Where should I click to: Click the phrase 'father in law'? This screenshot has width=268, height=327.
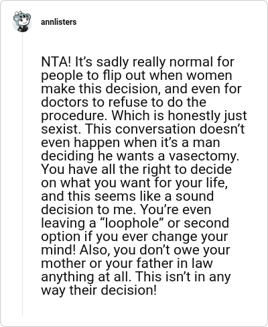pos(174,263)
